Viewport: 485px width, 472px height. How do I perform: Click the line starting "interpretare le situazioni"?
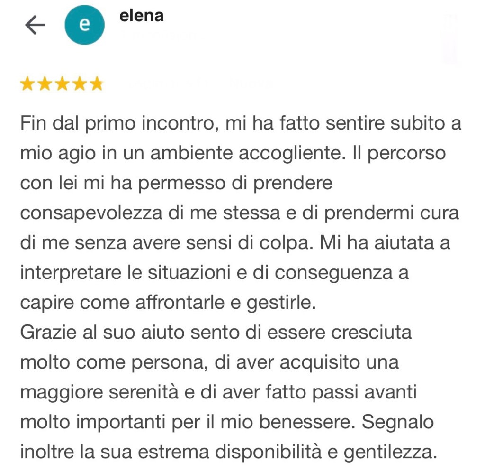tap(214, 273)
